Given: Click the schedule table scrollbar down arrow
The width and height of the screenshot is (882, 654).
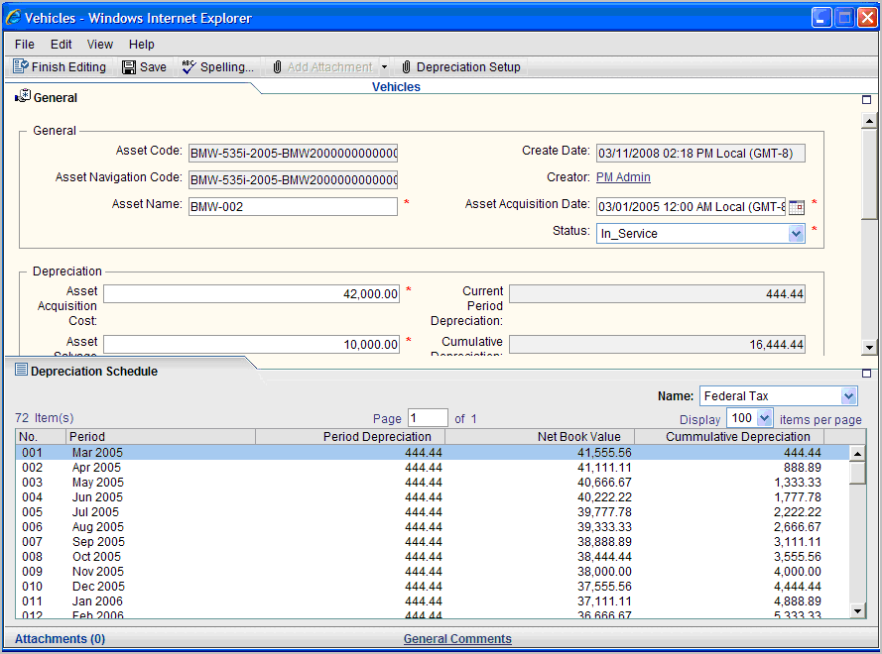Looking at the screenshot, I should (857, 610).
